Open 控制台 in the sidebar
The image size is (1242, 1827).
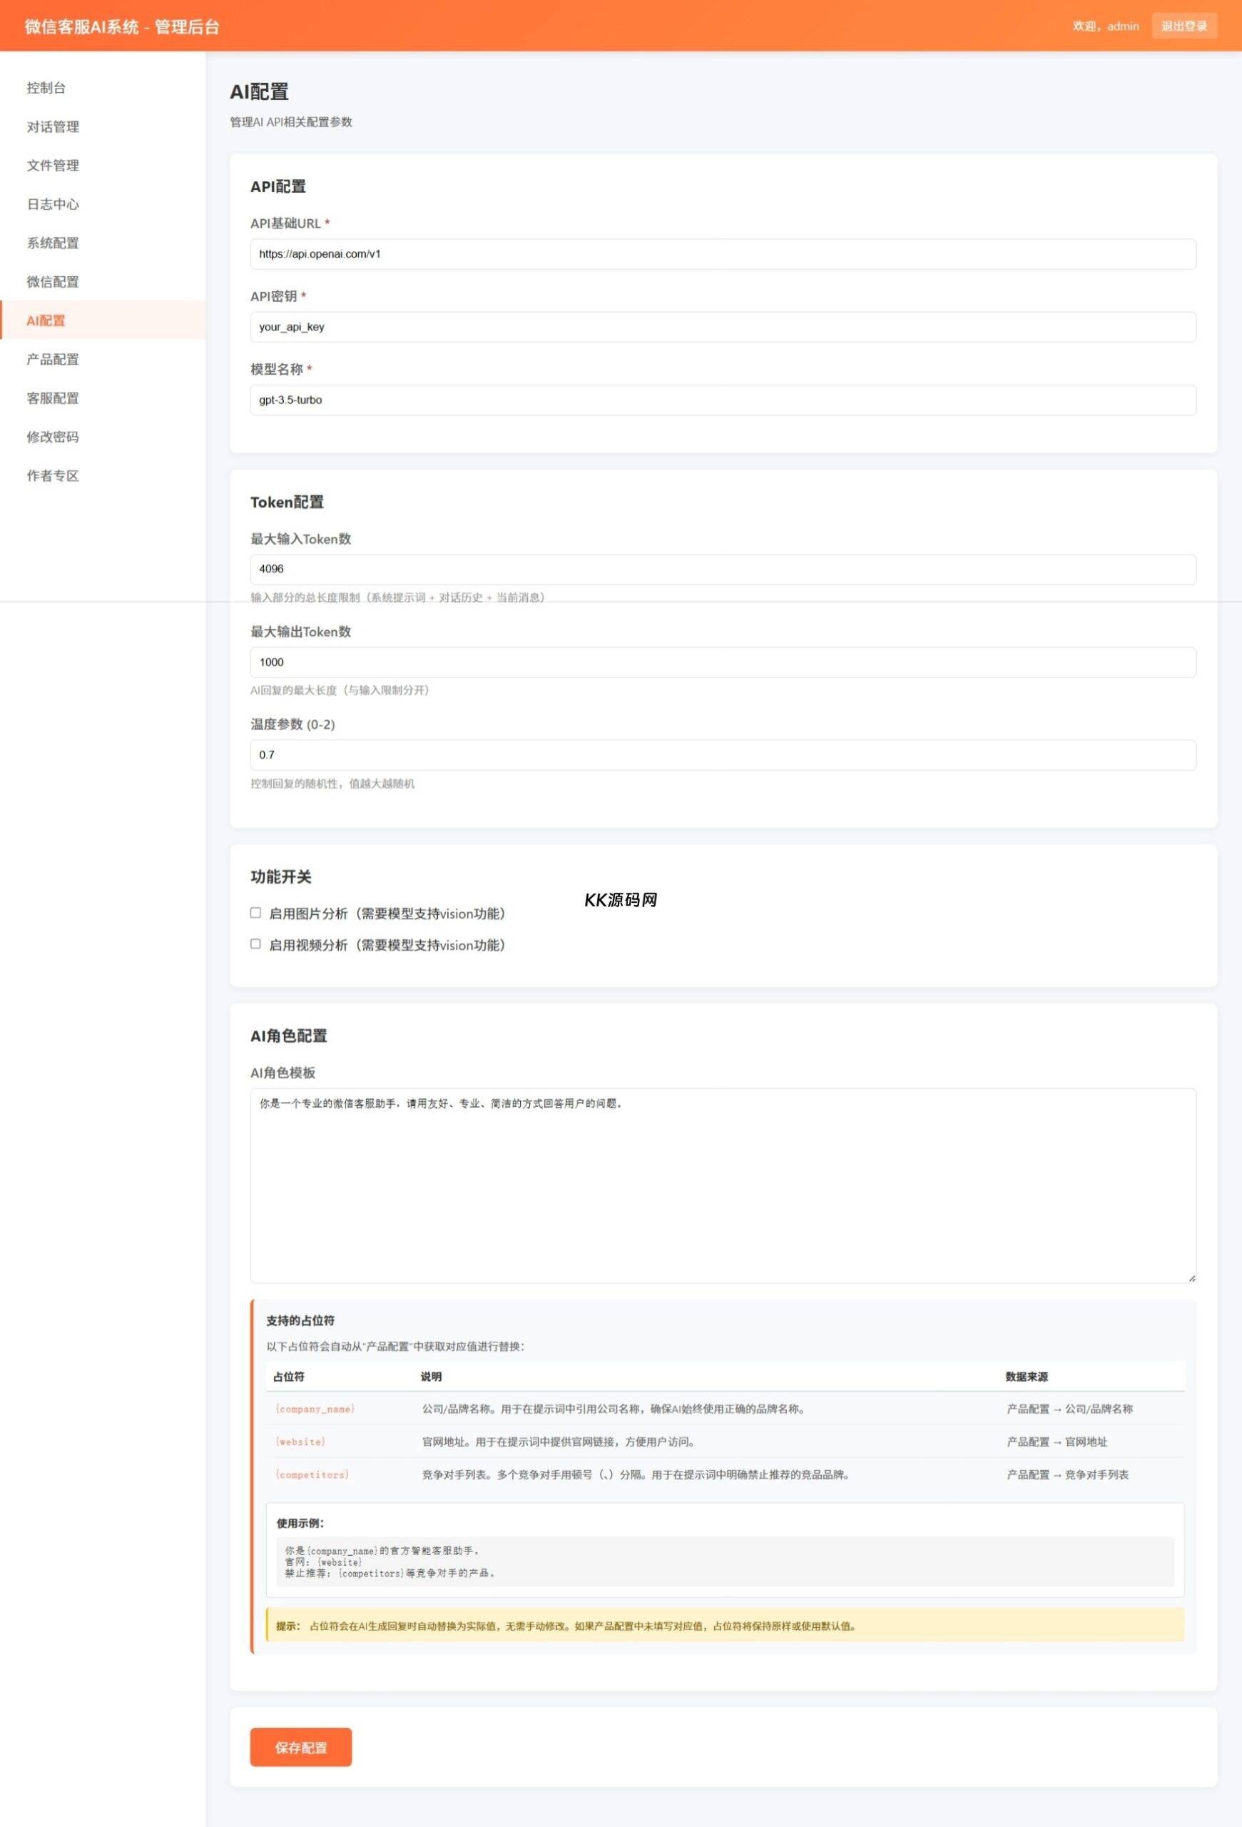46,88
